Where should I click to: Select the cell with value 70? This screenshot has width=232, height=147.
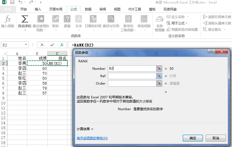37,73
